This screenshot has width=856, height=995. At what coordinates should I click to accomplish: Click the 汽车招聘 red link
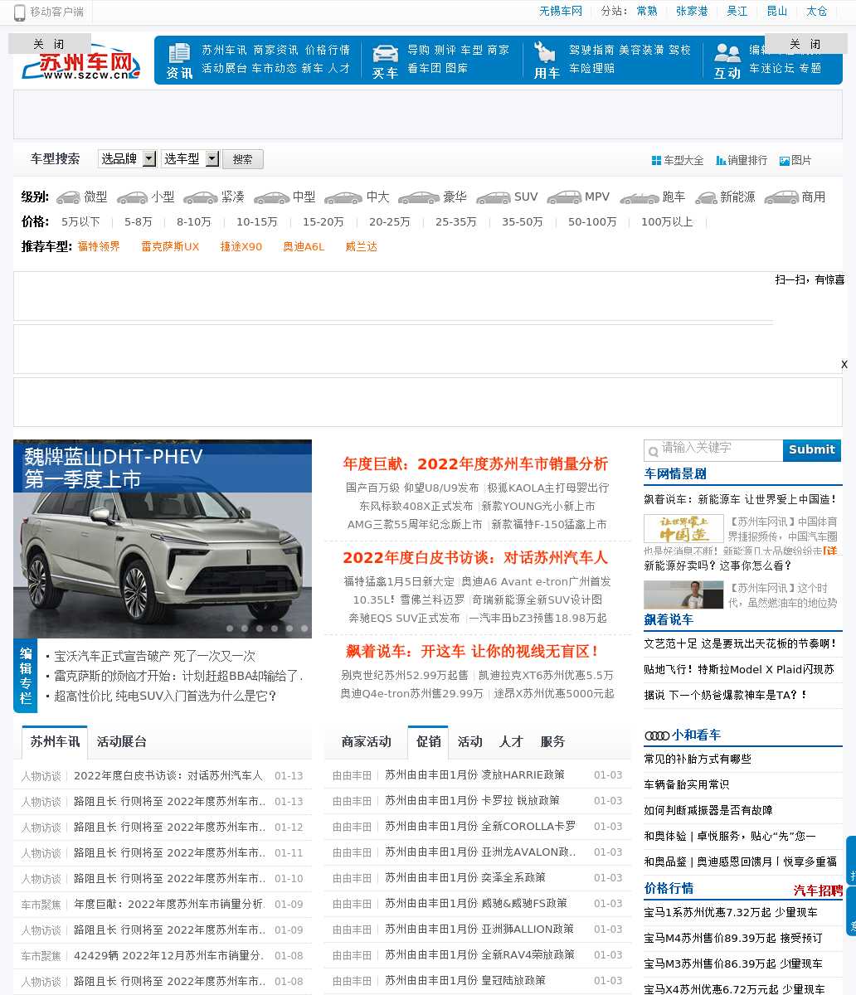click(818, 891)
